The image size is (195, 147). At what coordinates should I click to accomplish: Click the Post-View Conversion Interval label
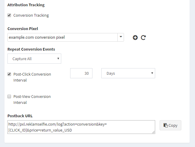pos(32,99)
